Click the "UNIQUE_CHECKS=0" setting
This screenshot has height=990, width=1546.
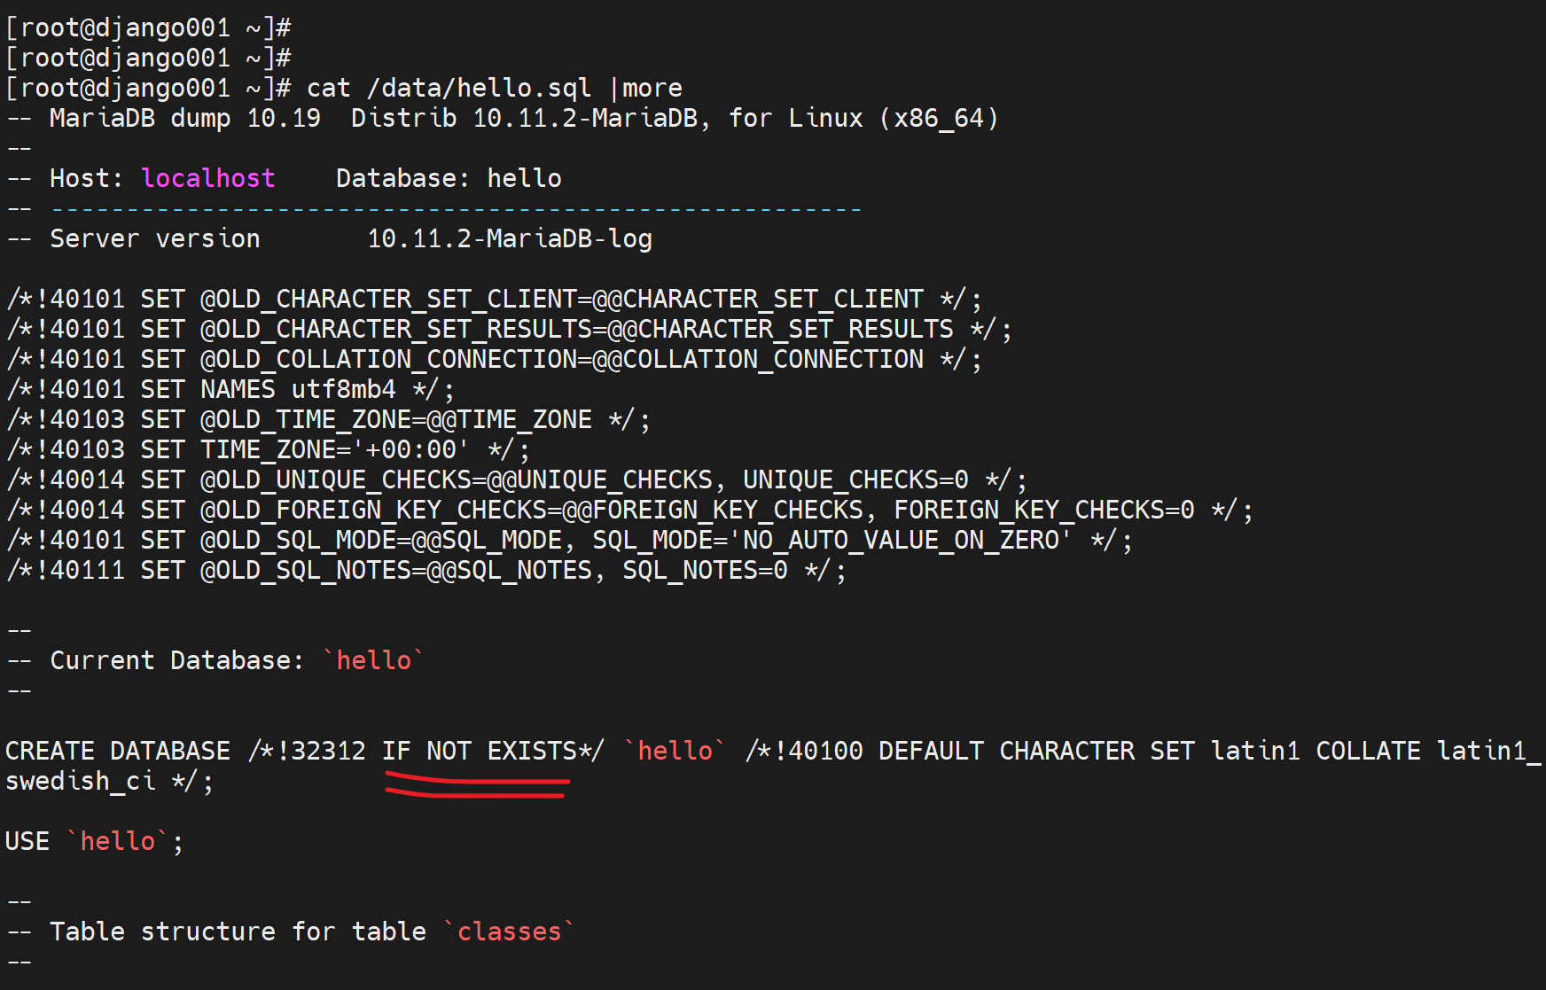(855, 479)
